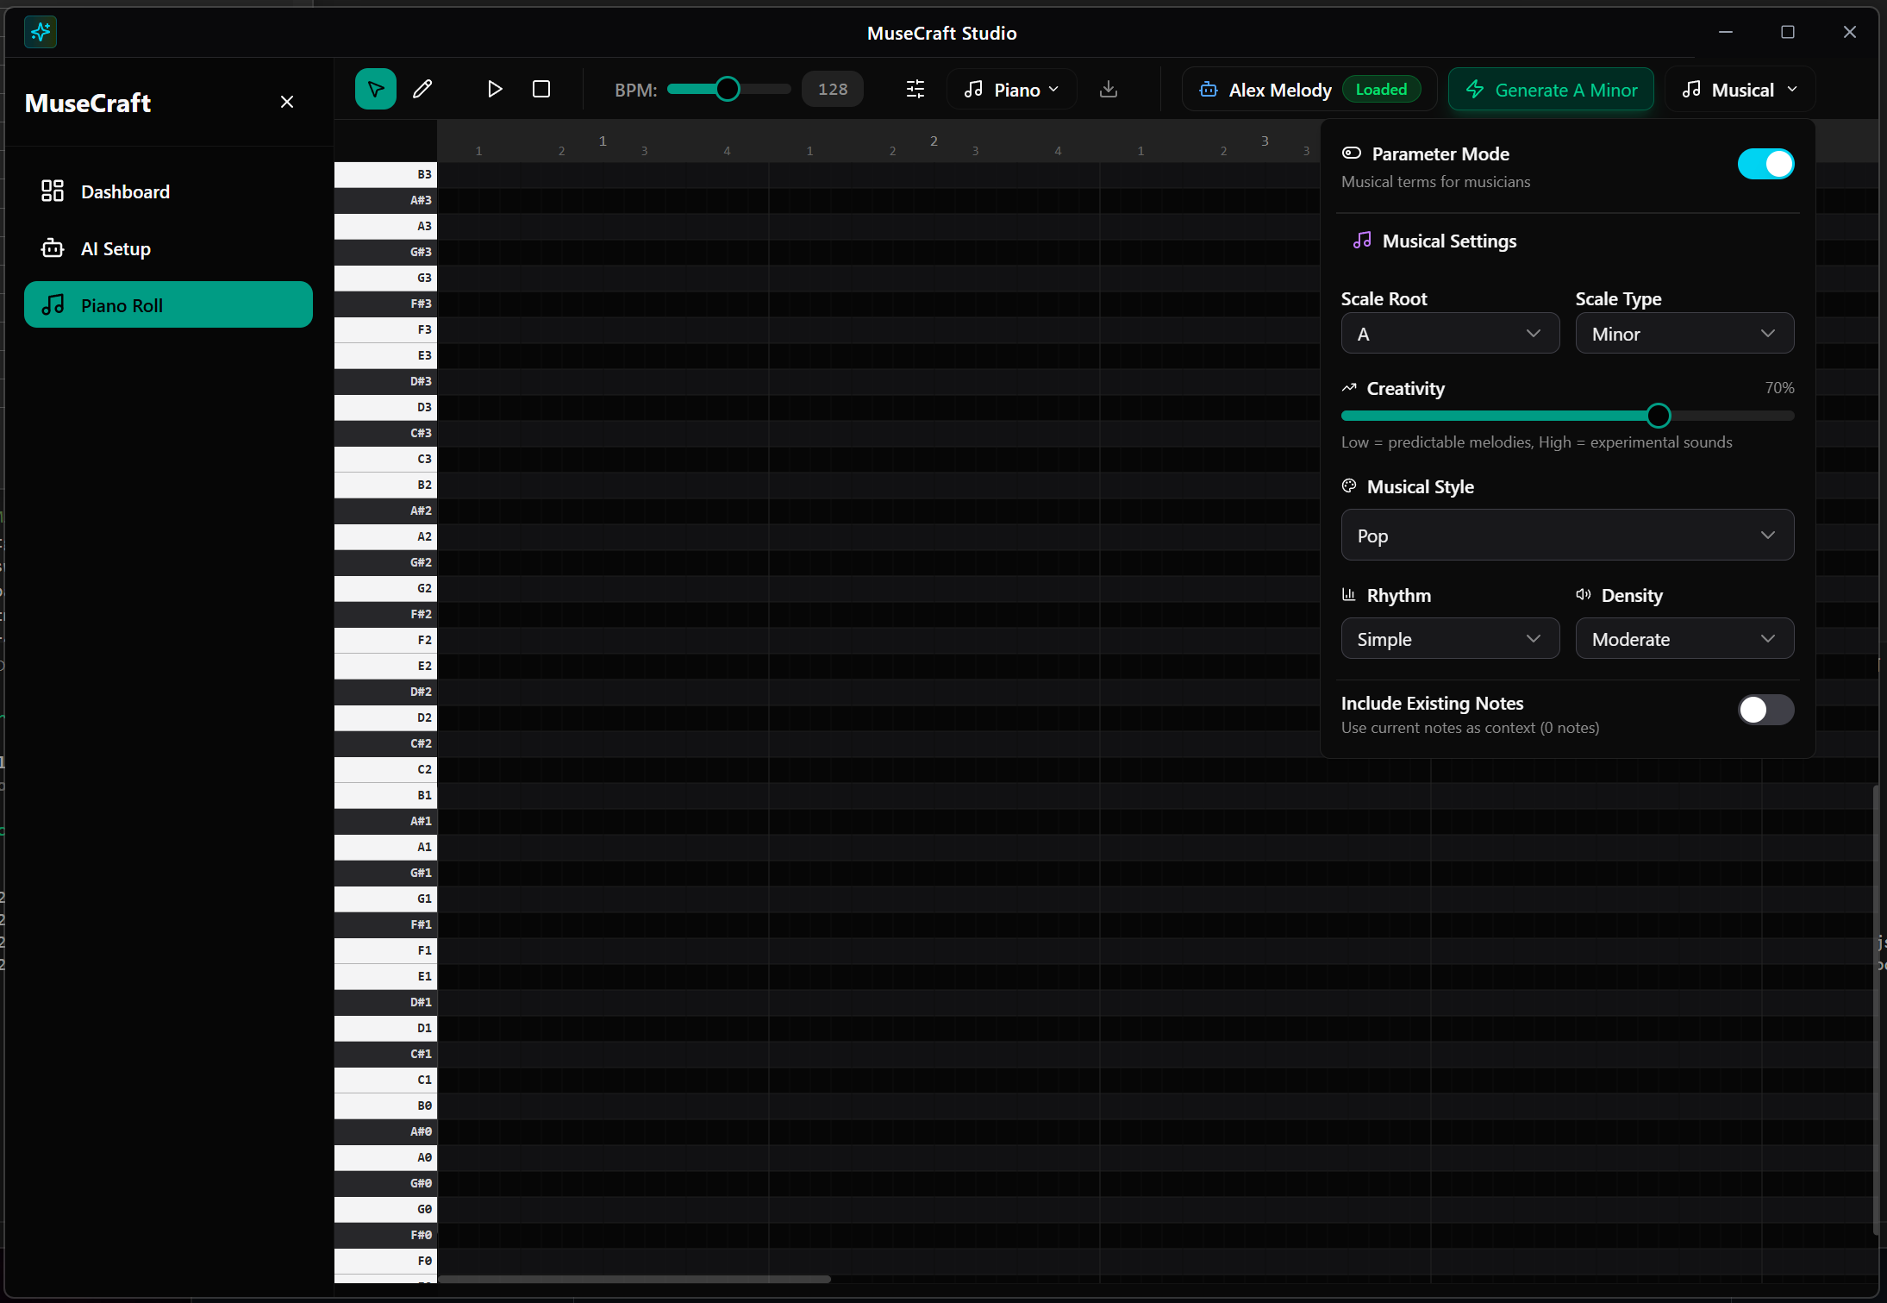This screenshot has width=1887, height=1303.
Task: Start playback with the play button
Action: (494, 89)
